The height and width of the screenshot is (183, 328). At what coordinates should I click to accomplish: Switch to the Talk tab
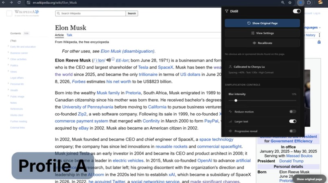(x=69, y=35)
